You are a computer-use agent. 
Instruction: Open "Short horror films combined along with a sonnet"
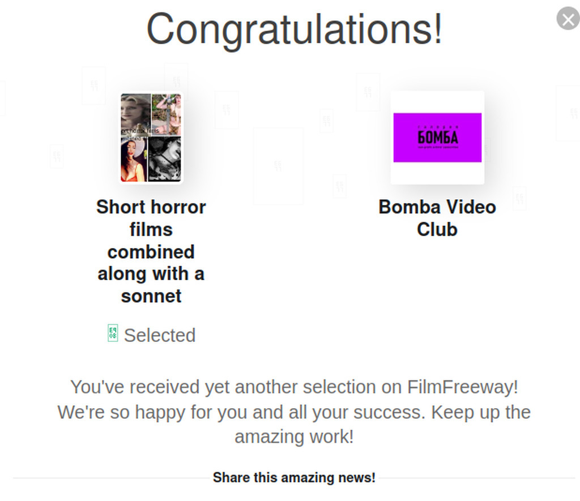coord(151,251)
